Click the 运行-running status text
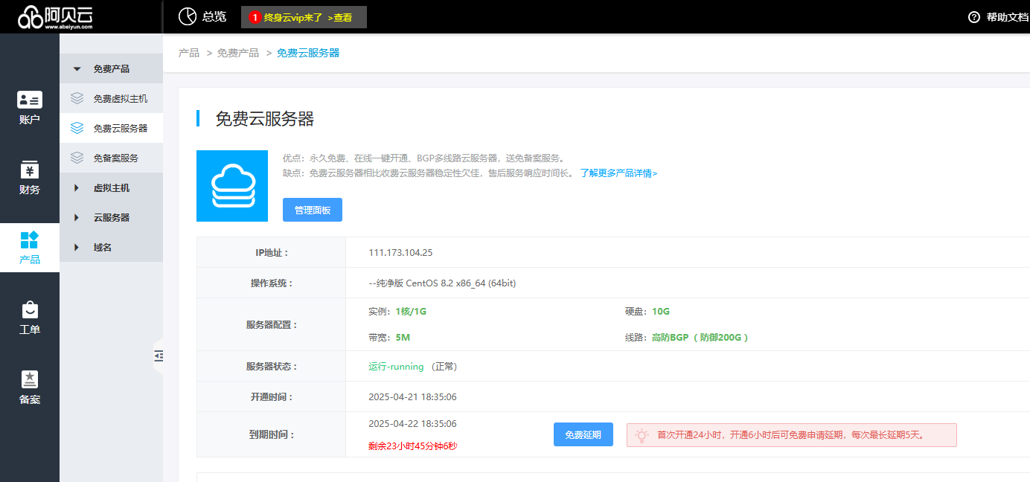 396,367
